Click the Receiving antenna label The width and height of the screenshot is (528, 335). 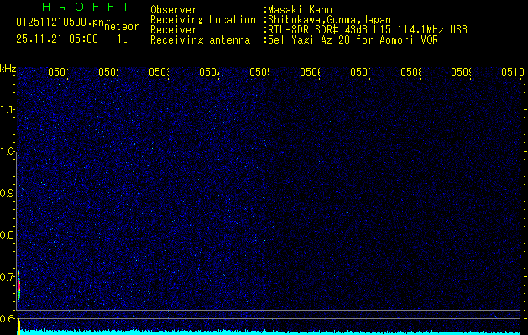point(200,40)
